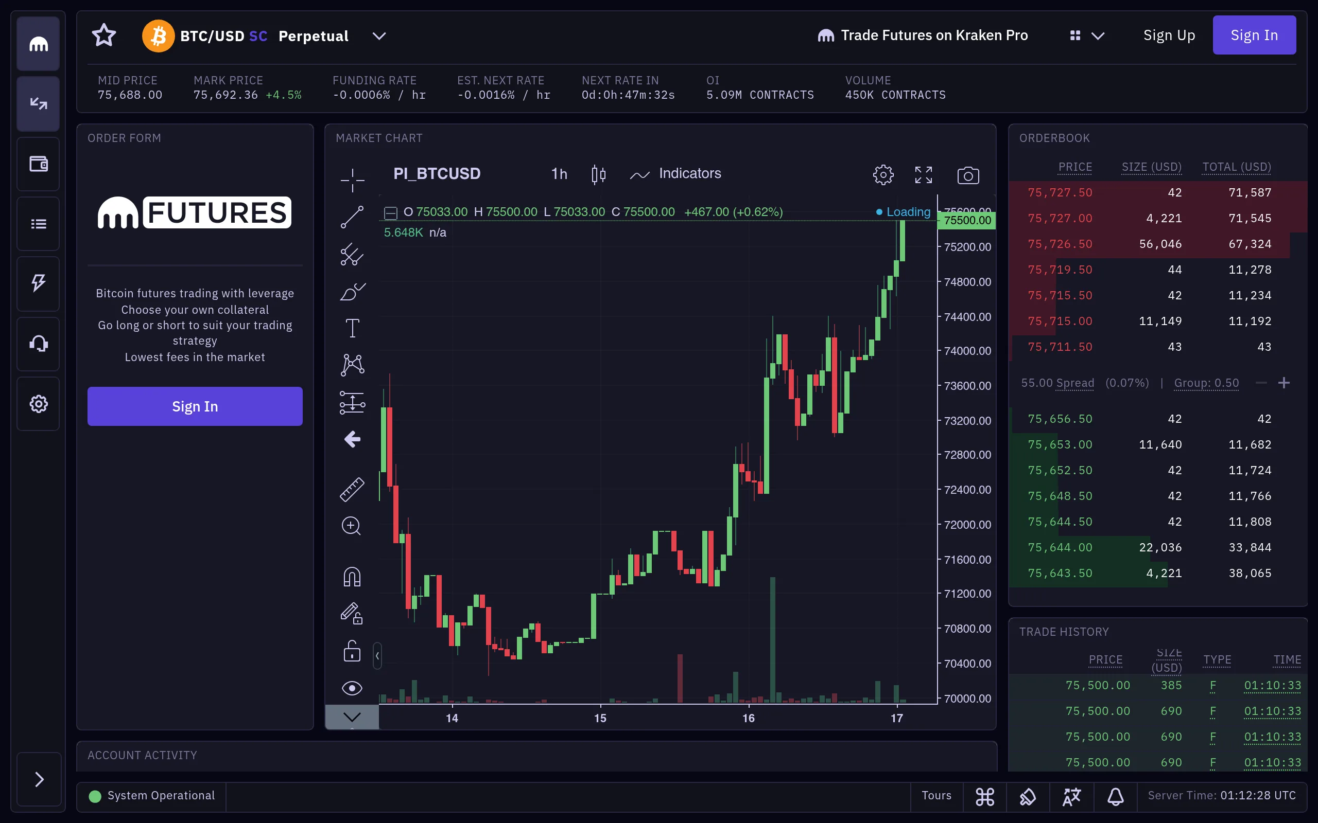
Task: Enable the magnet snapping tool
Action: click(352, 576)
